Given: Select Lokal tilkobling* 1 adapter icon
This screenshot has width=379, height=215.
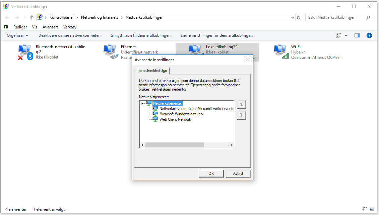Looking at the screenshot, I should pyautogui.click(x=195, y=50).
